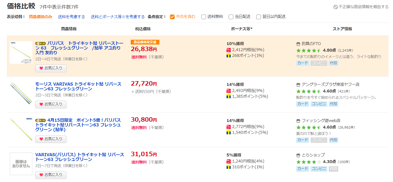This screenshot has height=182, width=393.
Task: Enable the 当日配送 filter checkbox
Action: coord(231,17)
